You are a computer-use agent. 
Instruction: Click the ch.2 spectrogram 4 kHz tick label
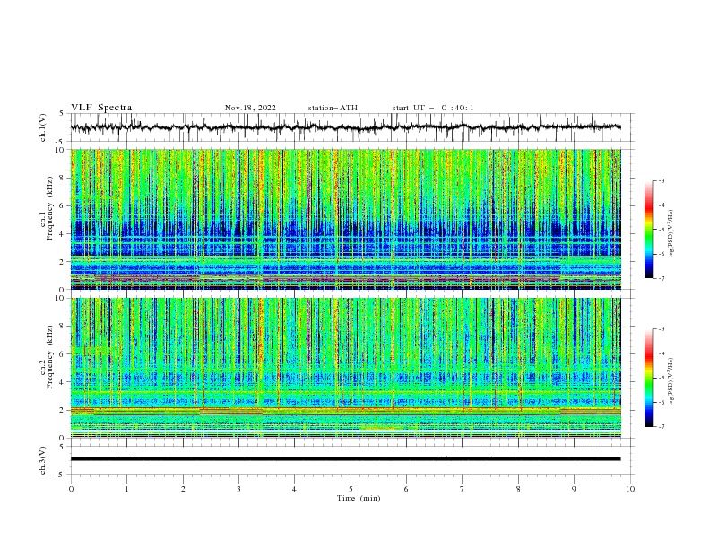(63, 382)
